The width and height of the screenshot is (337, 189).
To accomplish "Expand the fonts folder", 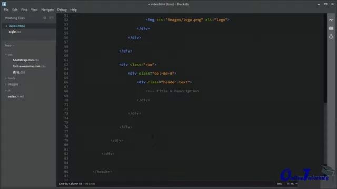I will tap(10, 78).
